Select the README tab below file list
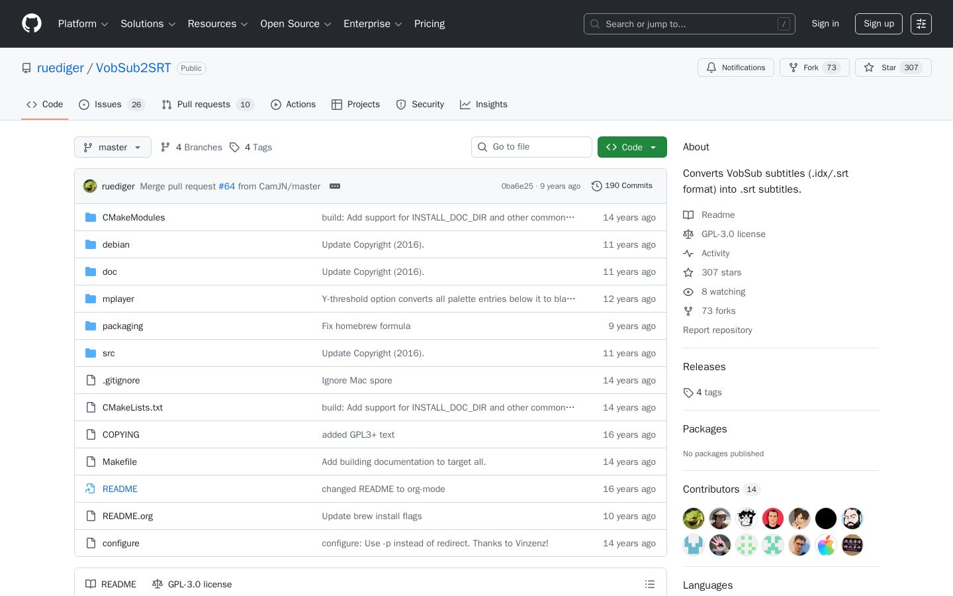Image resolution: width=953 pixels, height=596 pixels. click(x=111, y=584)
